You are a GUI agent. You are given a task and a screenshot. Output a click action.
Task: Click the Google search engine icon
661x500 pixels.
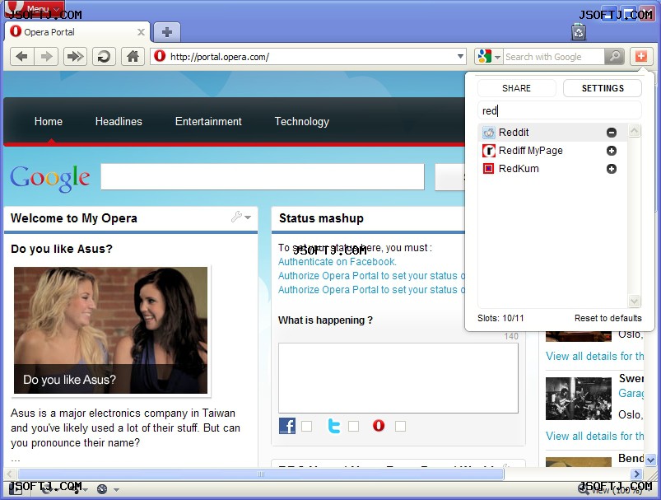[485, 56]
